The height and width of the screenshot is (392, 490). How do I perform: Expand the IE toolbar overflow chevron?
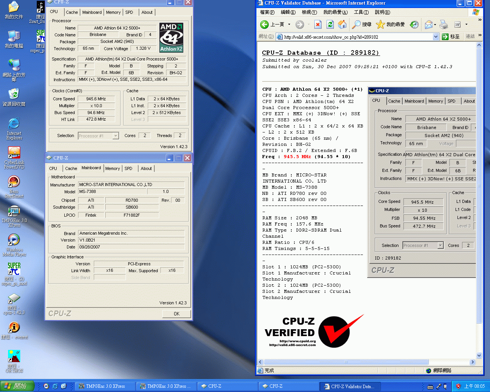click(480, 20)
